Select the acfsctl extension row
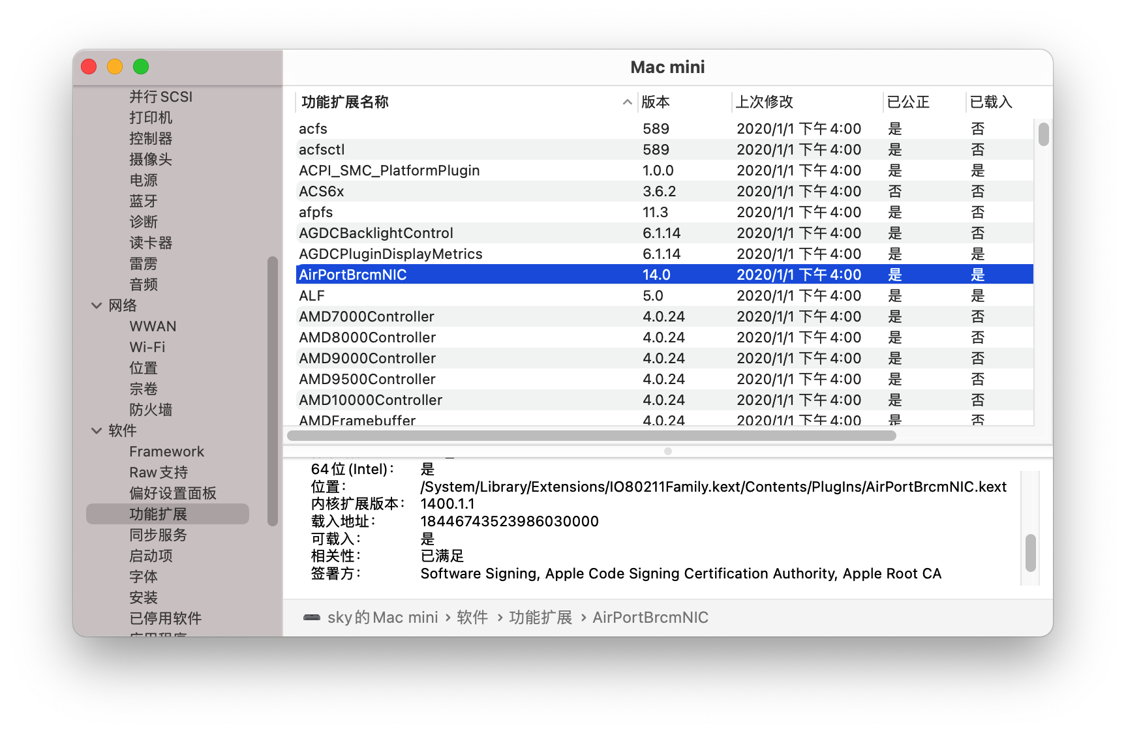 coord(665,149)
